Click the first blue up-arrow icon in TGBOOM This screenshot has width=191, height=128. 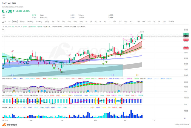pos(29,91)
